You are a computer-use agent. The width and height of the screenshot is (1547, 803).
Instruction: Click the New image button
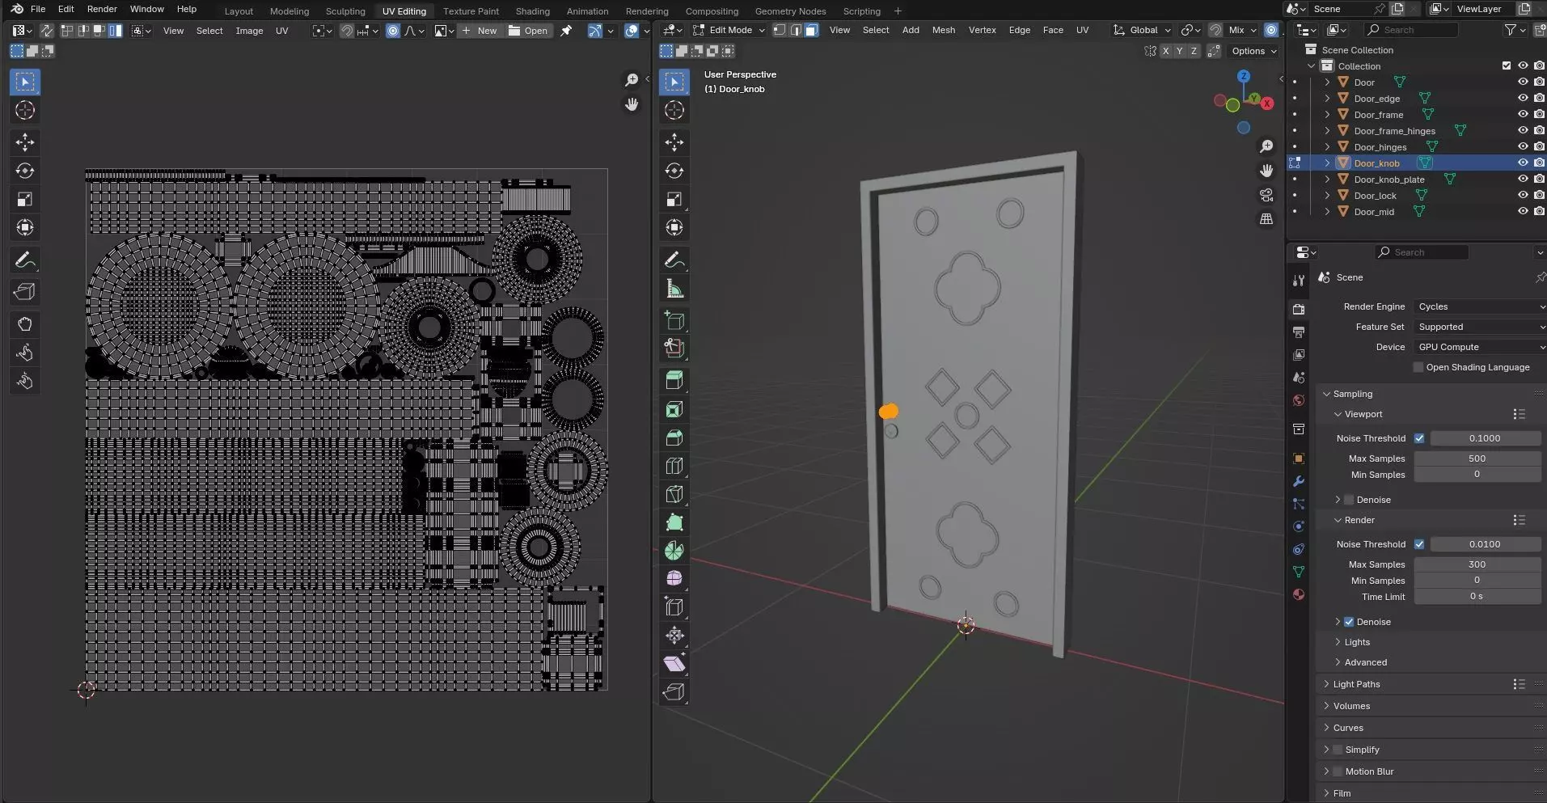pos(480,31)
